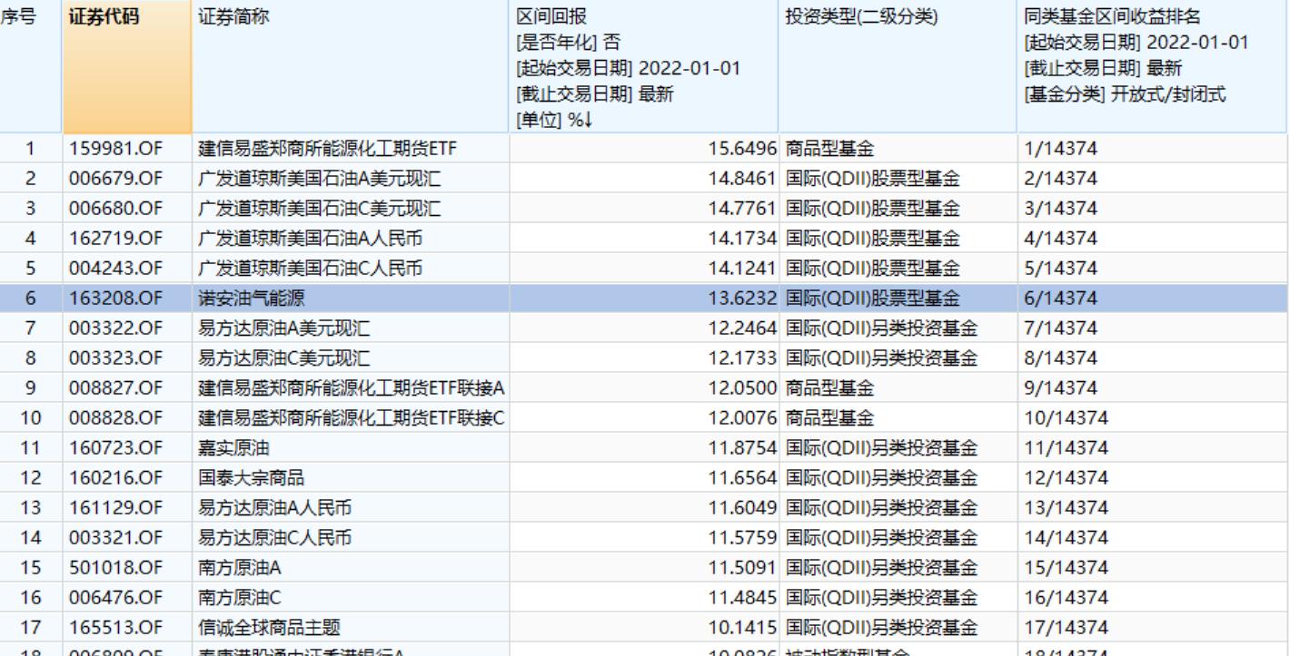Select code 160216.OF cell

click(116, 478)
